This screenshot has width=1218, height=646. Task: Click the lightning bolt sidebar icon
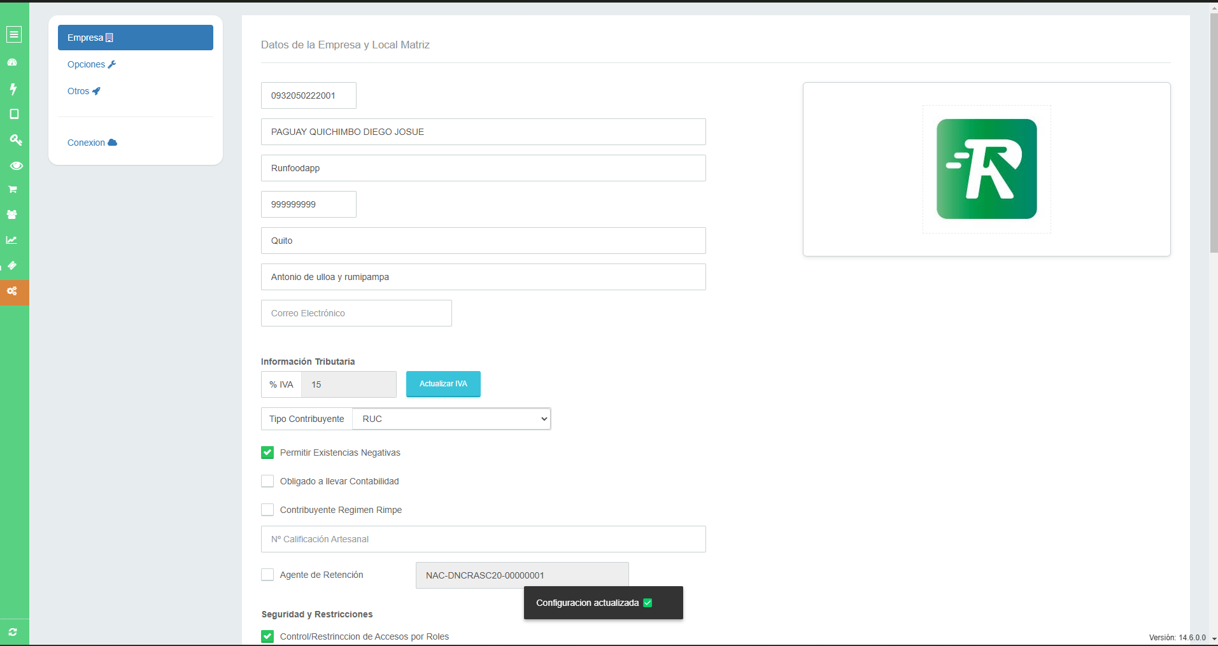[x=13, y=89]
